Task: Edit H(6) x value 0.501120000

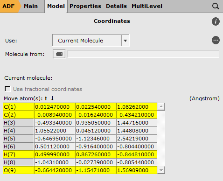Action: tap(55, 146)
